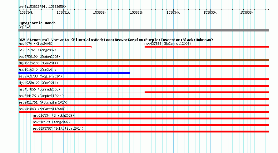Image resolution: width=278 pixels, height=153 pixels.
Task: Click the nsv437856 (Conrad2006) label
Action: (39, 89)
